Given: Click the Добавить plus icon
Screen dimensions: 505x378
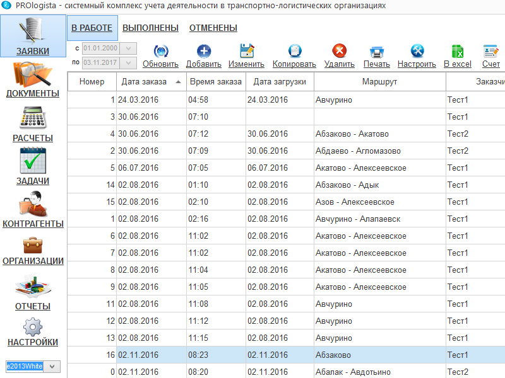Looking at the screenshot, I should (203, 51).
